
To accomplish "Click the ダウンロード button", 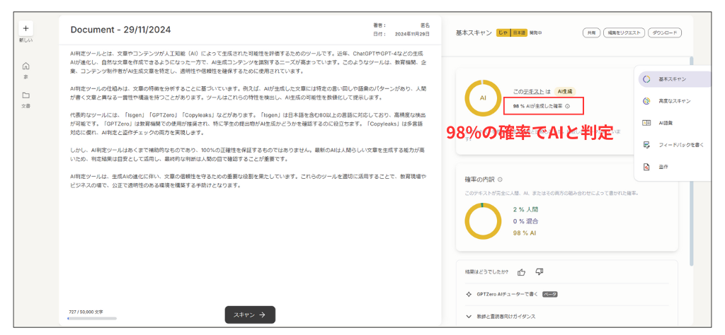I will tap(664, 33).
